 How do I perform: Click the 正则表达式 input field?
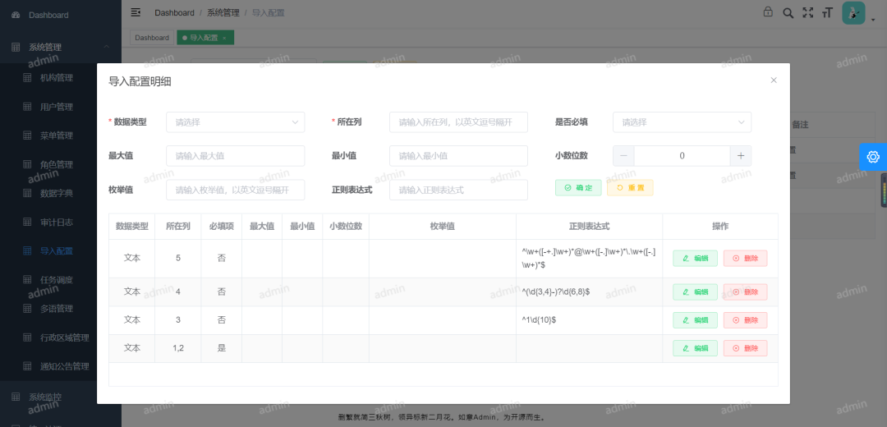click(458, 190)
